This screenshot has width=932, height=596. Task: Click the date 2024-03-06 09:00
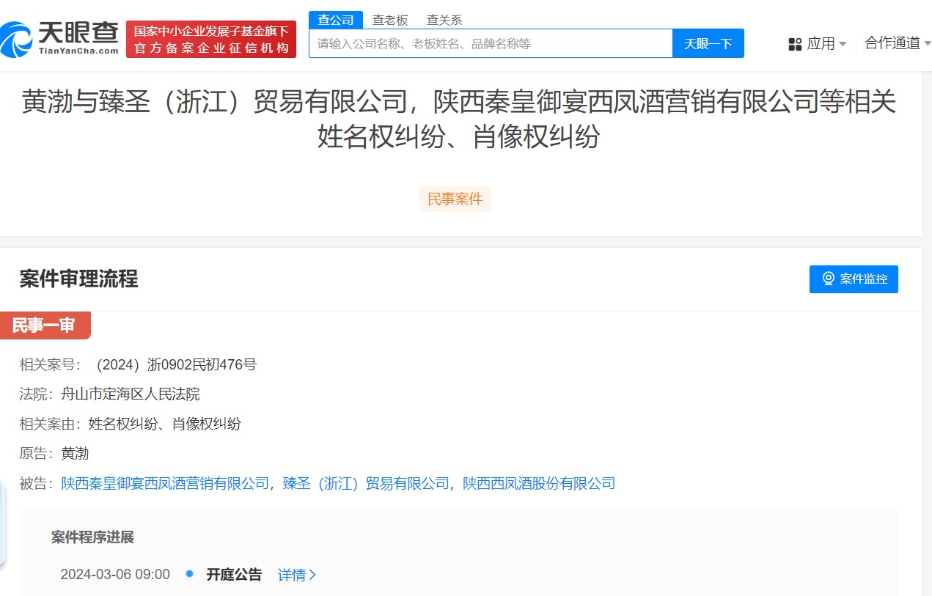click(115, 575)
